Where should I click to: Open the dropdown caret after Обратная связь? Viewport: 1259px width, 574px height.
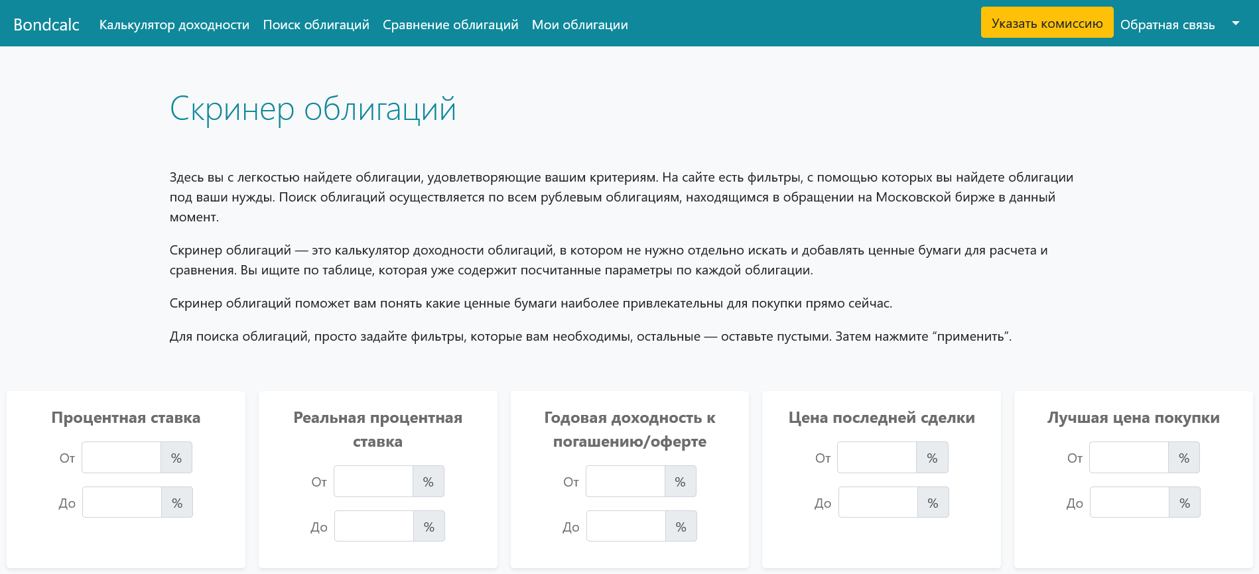pyautogui.click(x=1235, y=23)
